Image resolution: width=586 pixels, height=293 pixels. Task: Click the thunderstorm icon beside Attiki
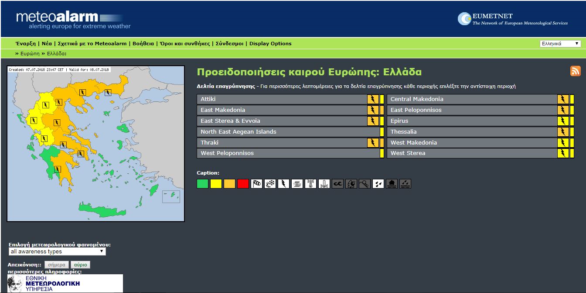(x=373, y=99)
